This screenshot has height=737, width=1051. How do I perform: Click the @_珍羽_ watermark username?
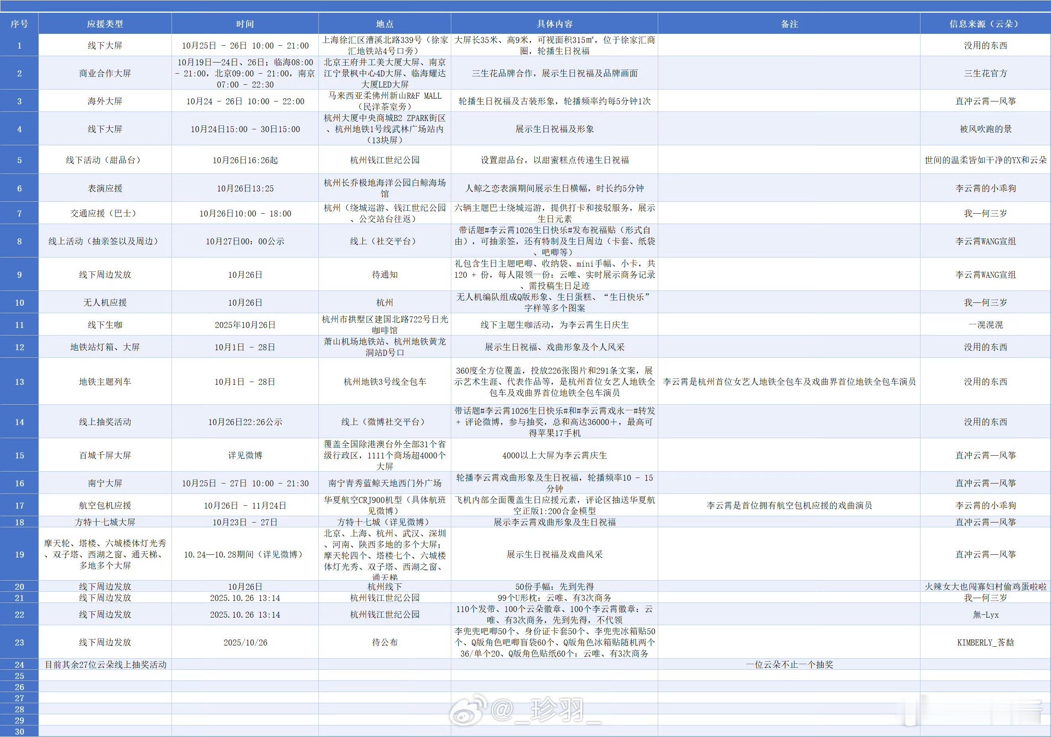[x=546, y=710]
